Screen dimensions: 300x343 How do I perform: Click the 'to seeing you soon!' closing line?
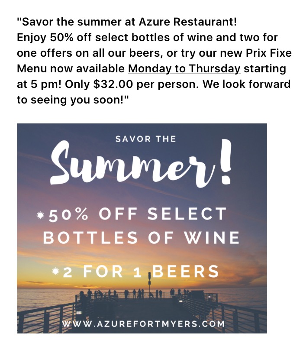pos(73,100)
